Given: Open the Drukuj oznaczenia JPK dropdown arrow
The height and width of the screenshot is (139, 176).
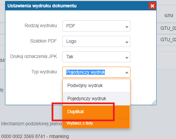Looking at the screenshot, I should 127,58.
